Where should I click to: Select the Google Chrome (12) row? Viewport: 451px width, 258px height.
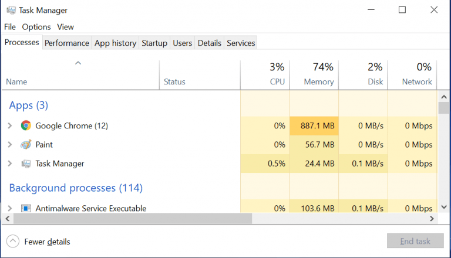click(x=220, y=125)
